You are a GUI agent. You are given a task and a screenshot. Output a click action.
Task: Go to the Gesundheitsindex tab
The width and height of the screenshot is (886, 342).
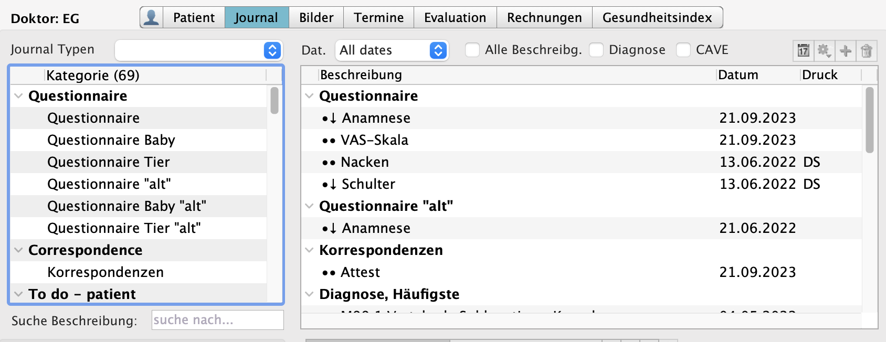(x=657, y=17)
